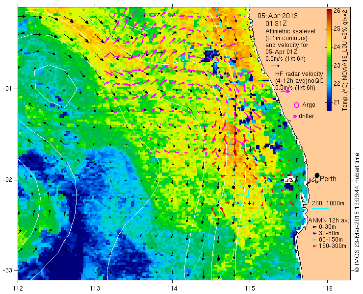Click the longitude label '112'
363x294 pixels.
[18, 289]
